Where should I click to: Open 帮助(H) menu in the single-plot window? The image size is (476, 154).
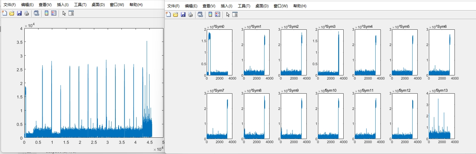point(136,5)
